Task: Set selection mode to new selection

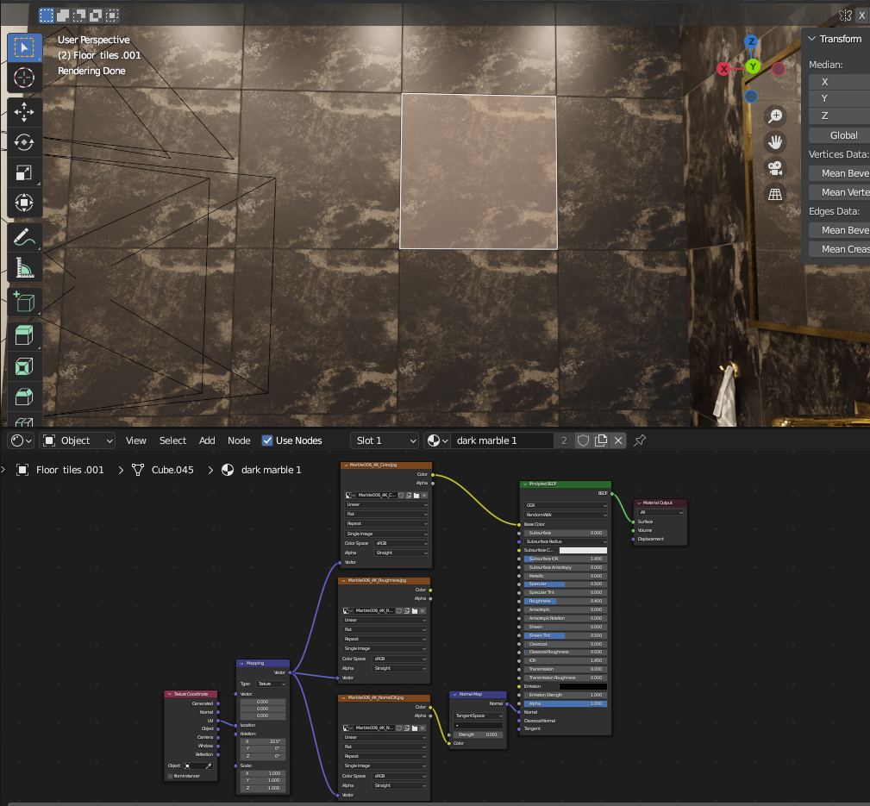Action: coord(47,16)
